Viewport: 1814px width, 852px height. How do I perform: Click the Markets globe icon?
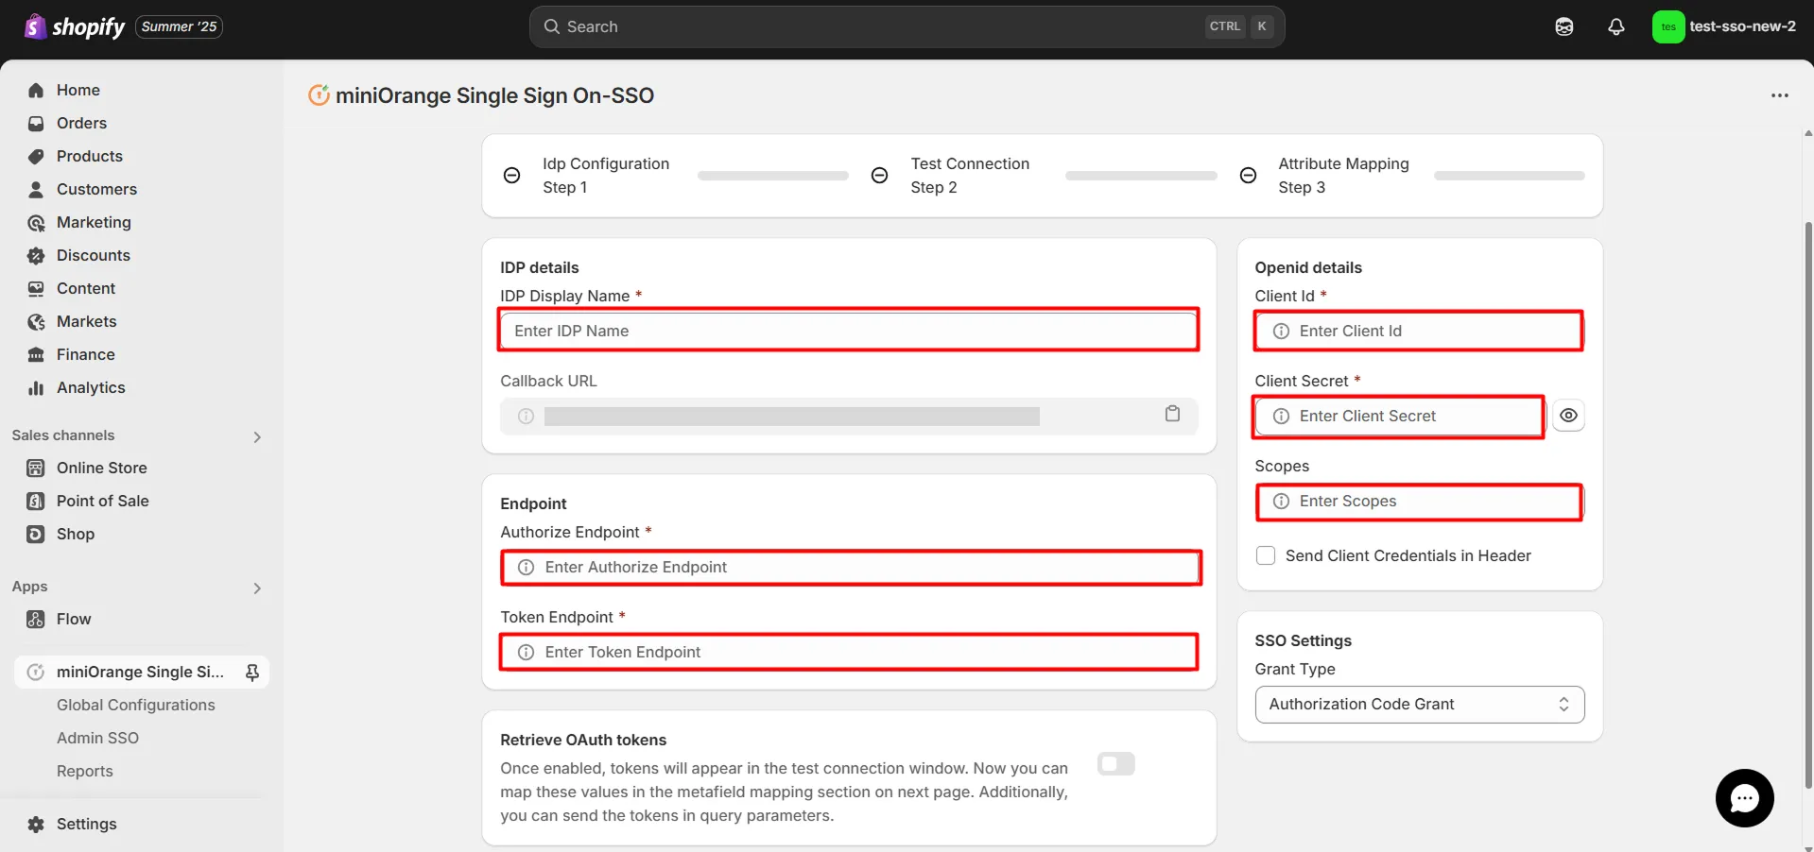click(36, 322)
